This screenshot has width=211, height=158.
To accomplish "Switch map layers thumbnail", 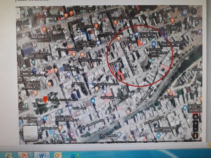I will tap(30, 133).
